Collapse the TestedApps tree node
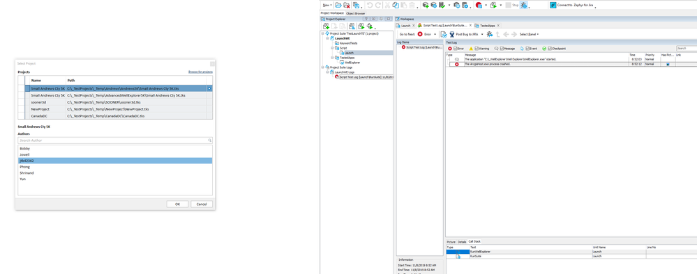Viewport: 697px width, 274px height. point(332,58)
